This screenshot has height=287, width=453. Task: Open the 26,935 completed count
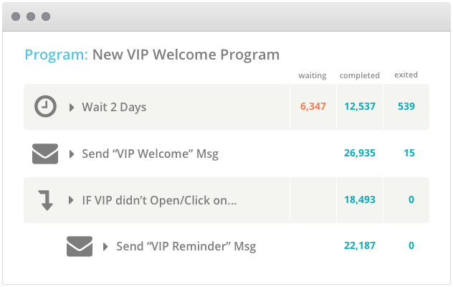click(360, 153)
